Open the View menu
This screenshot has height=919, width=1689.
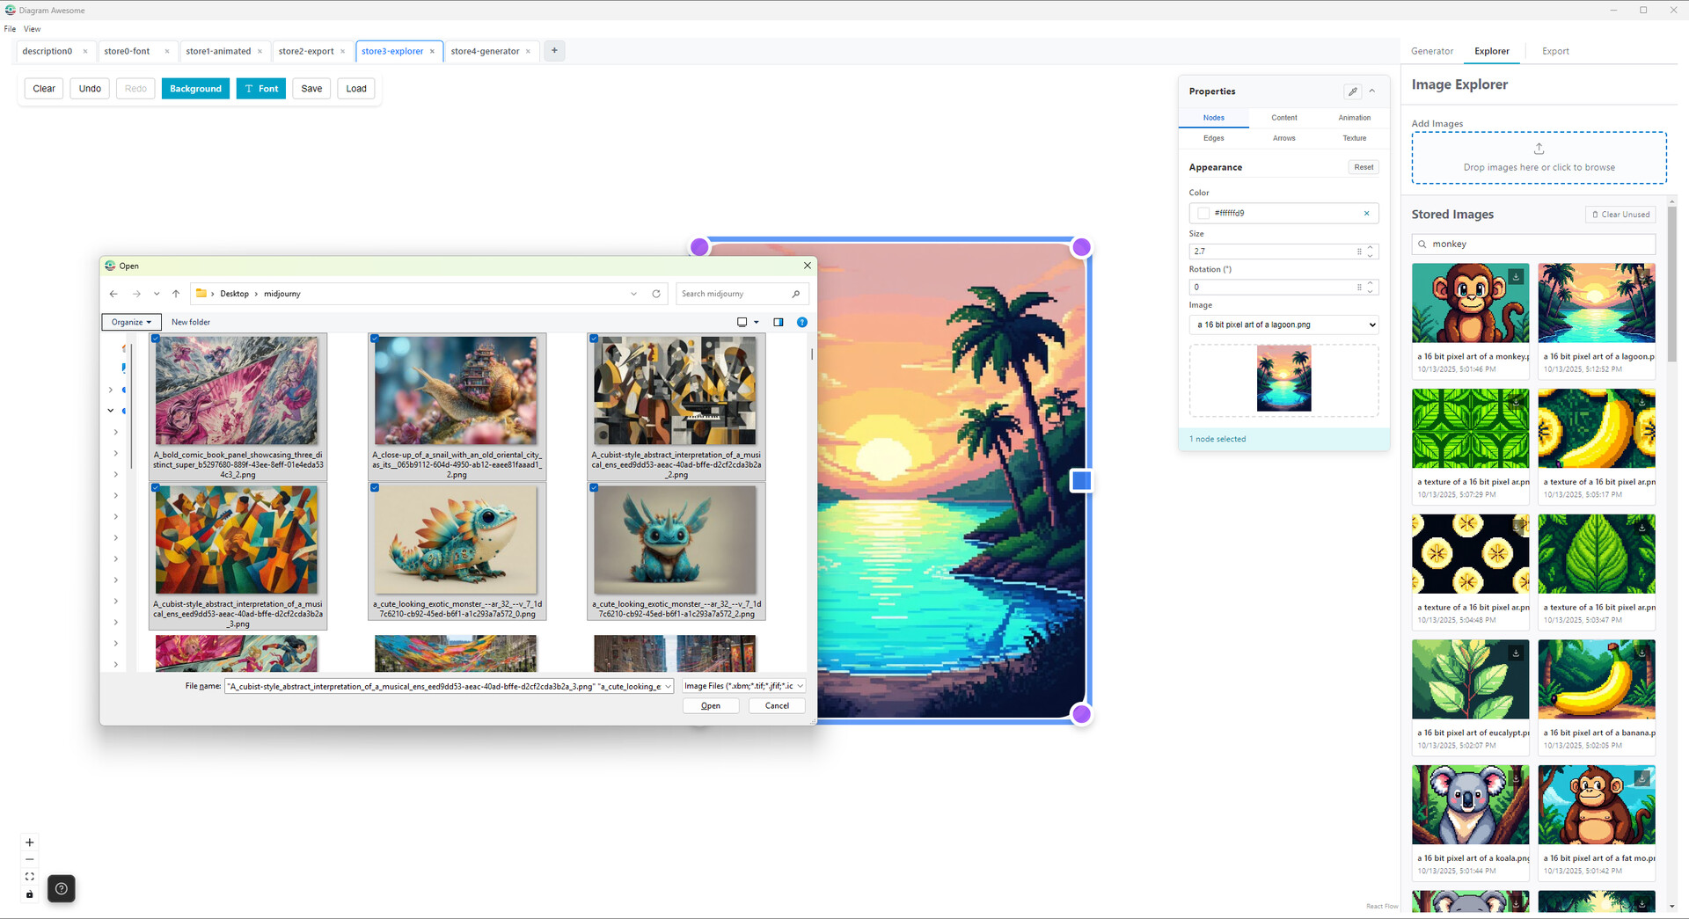[32, 28]
